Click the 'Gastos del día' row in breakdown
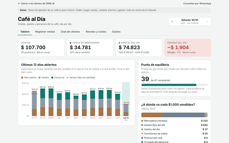229x143 pixels. [x=174, y=129]
